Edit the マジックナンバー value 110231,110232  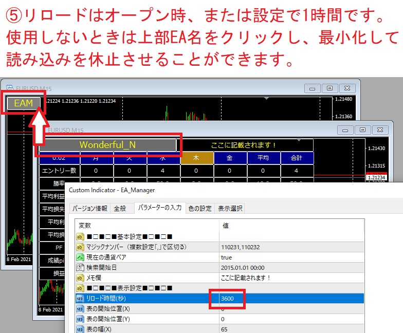pyautogui.click(x=291, y=247)
